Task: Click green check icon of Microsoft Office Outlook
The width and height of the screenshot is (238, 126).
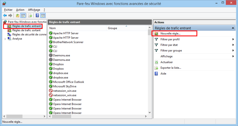Action: pos(51,82)
